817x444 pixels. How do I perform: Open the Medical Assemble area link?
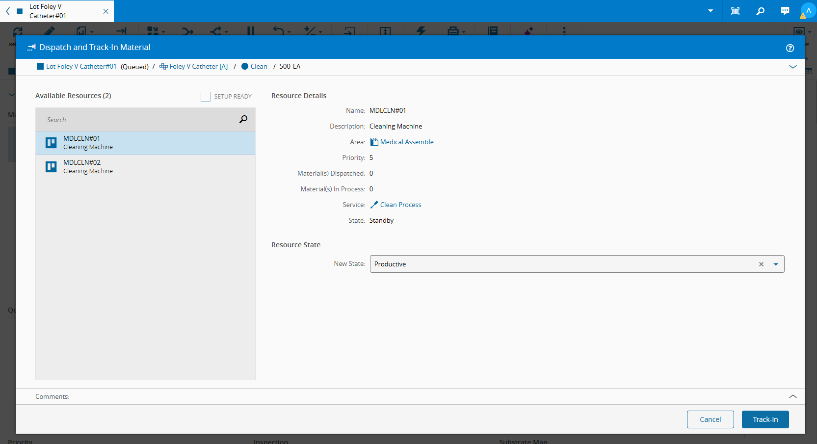(x=407, y=142)
